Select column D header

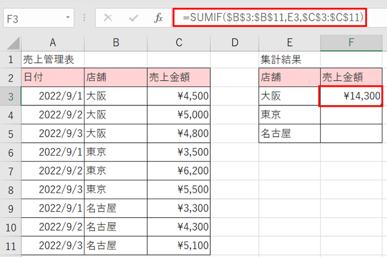(235, 43)
